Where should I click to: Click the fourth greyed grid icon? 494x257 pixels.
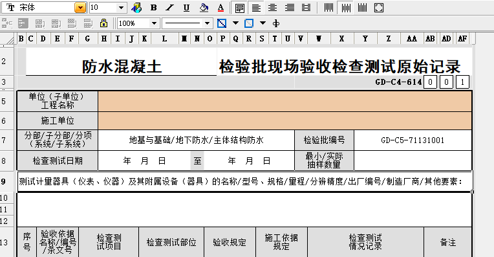56,23
